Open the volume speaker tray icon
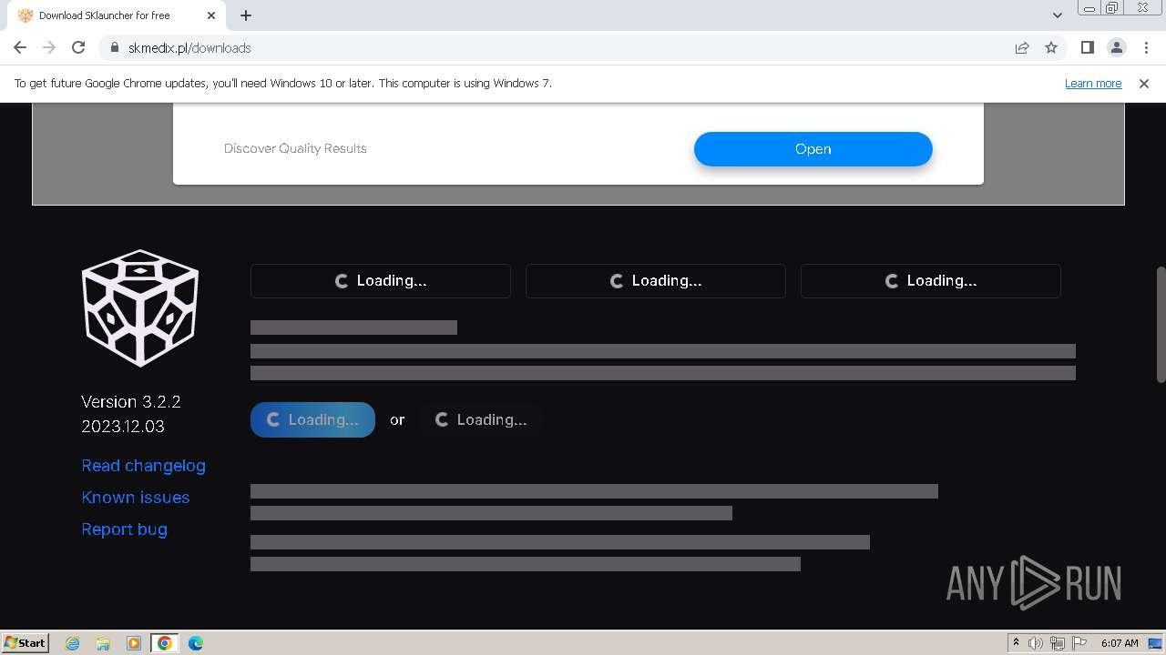This screenshot has width=1166, height=655. [x=1036, y=643]
